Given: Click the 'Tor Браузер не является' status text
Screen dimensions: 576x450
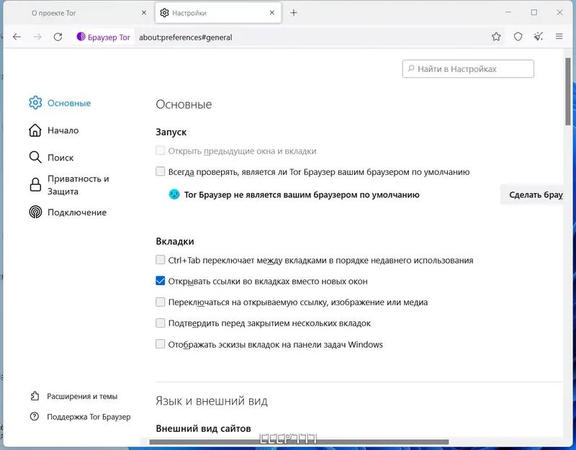Looking at the screenshot, I should (302, 194).
